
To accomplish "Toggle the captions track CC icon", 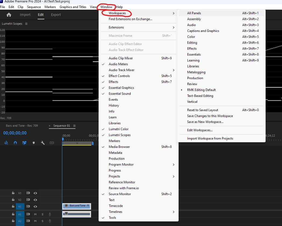I will click(52, 143).
